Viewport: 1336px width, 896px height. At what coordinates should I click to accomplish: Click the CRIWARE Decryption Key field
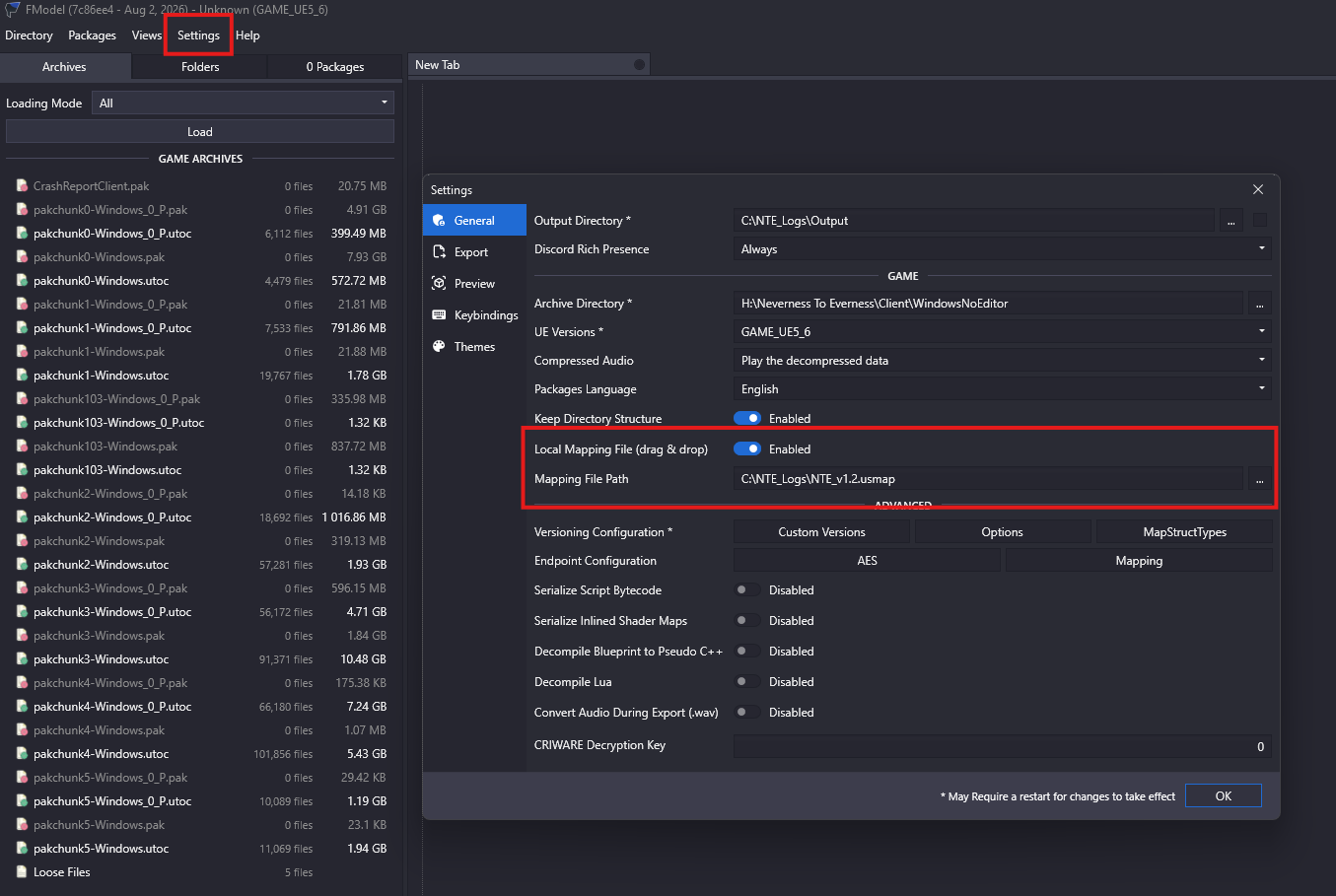1003,747
